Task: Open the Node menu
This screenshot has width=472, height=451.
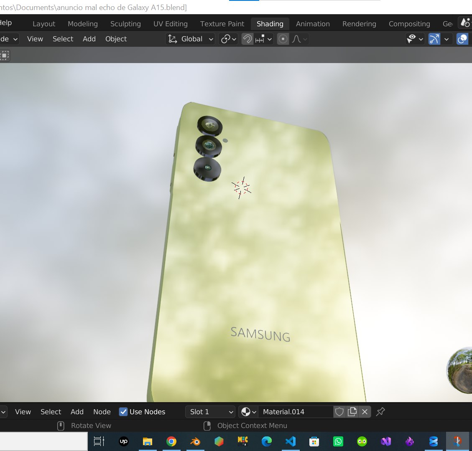Action: coord(102,412)
